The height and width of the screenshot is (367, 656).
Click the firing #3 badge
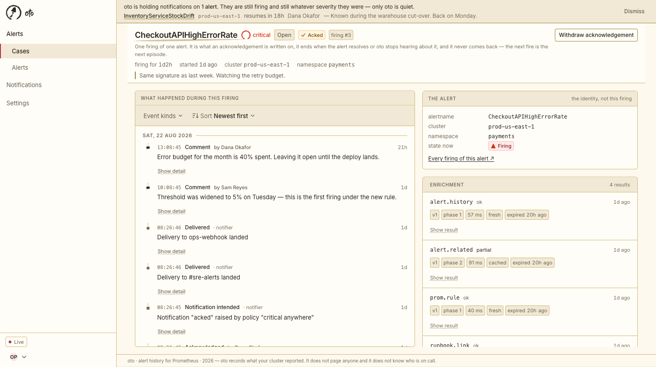point(341,35)
